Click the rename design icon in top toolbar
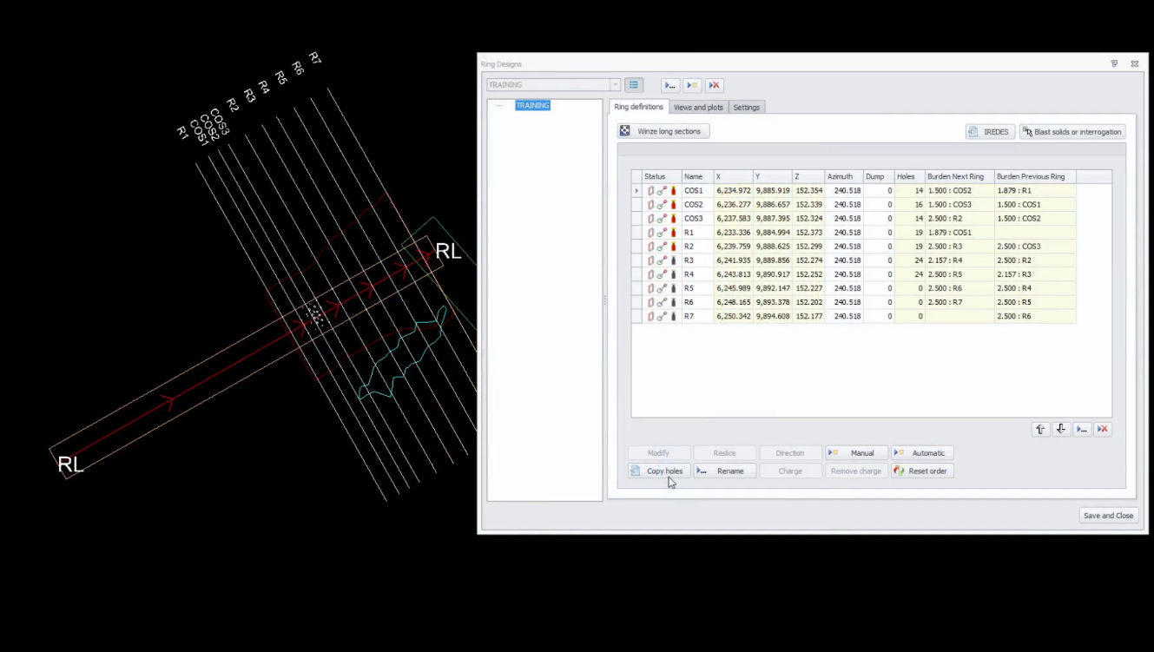This screenshot has height=652, width=1154. tap(669, 85)
